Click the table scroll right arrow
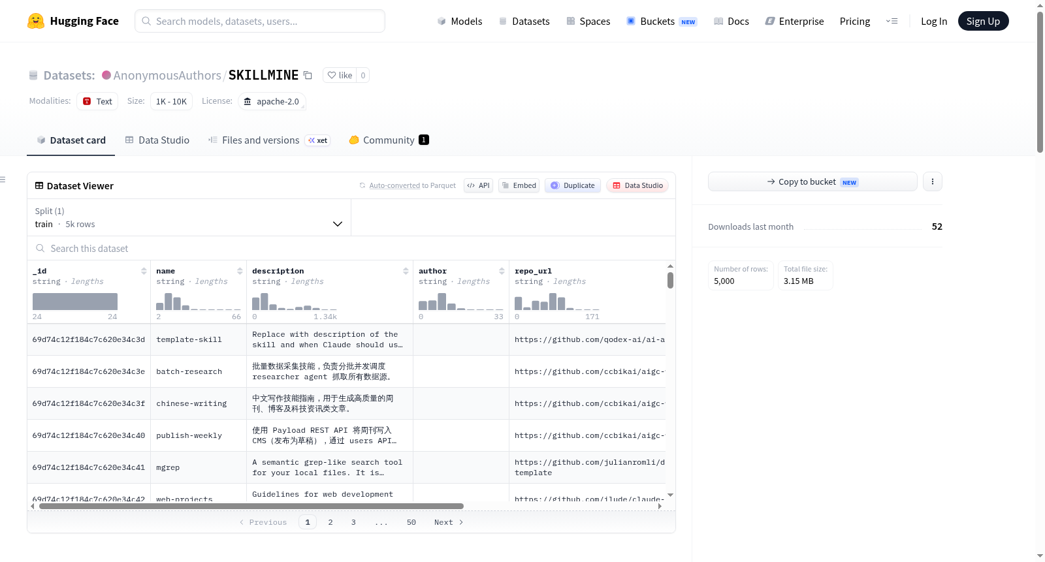Image resolution: width=1045 pixels, height=562 pixels. click(x=660, y=506)
